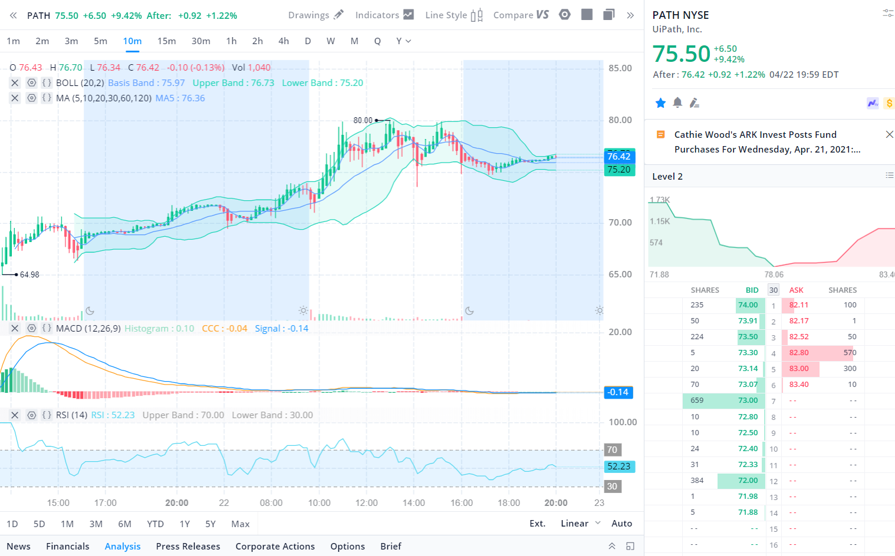
Task: Open chart settings hexagon icon
Action: coord(565,15)
